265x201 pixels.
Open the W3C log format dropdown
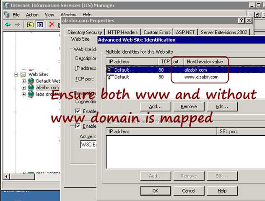(x=88, y=144)
